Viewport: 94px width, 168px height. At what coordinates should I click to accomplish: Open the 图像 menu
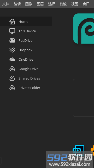coord(29,4)
